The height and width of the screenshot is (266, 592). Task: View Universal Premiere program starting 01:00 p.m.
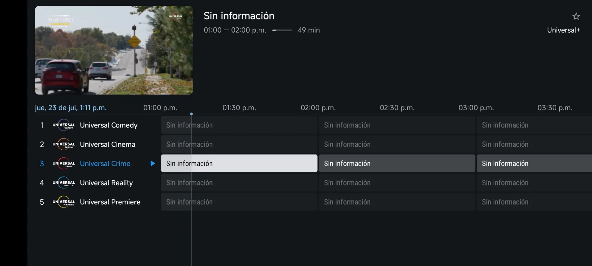[239, 202]
